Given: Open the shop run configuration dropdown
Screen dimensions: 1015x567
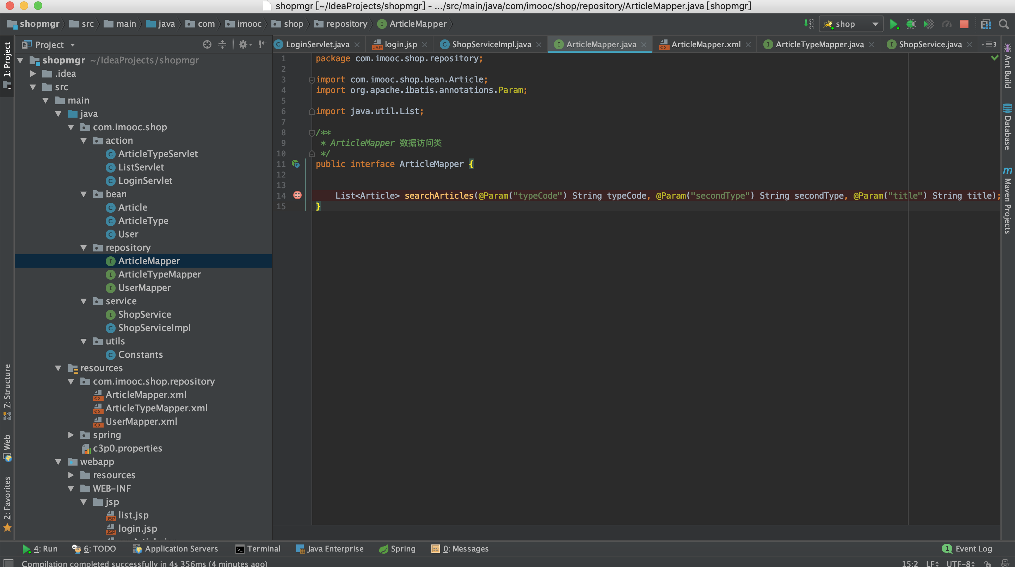Looking at the screenshot, I should [851, 24].
